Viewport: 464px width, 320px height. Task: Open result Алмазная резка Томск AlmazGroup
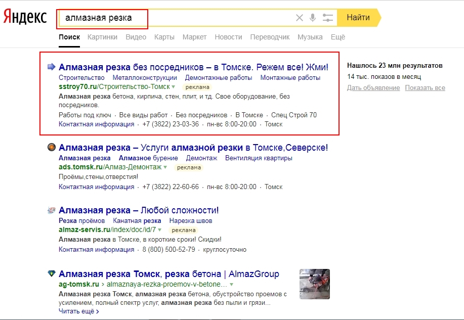point(168,274)
